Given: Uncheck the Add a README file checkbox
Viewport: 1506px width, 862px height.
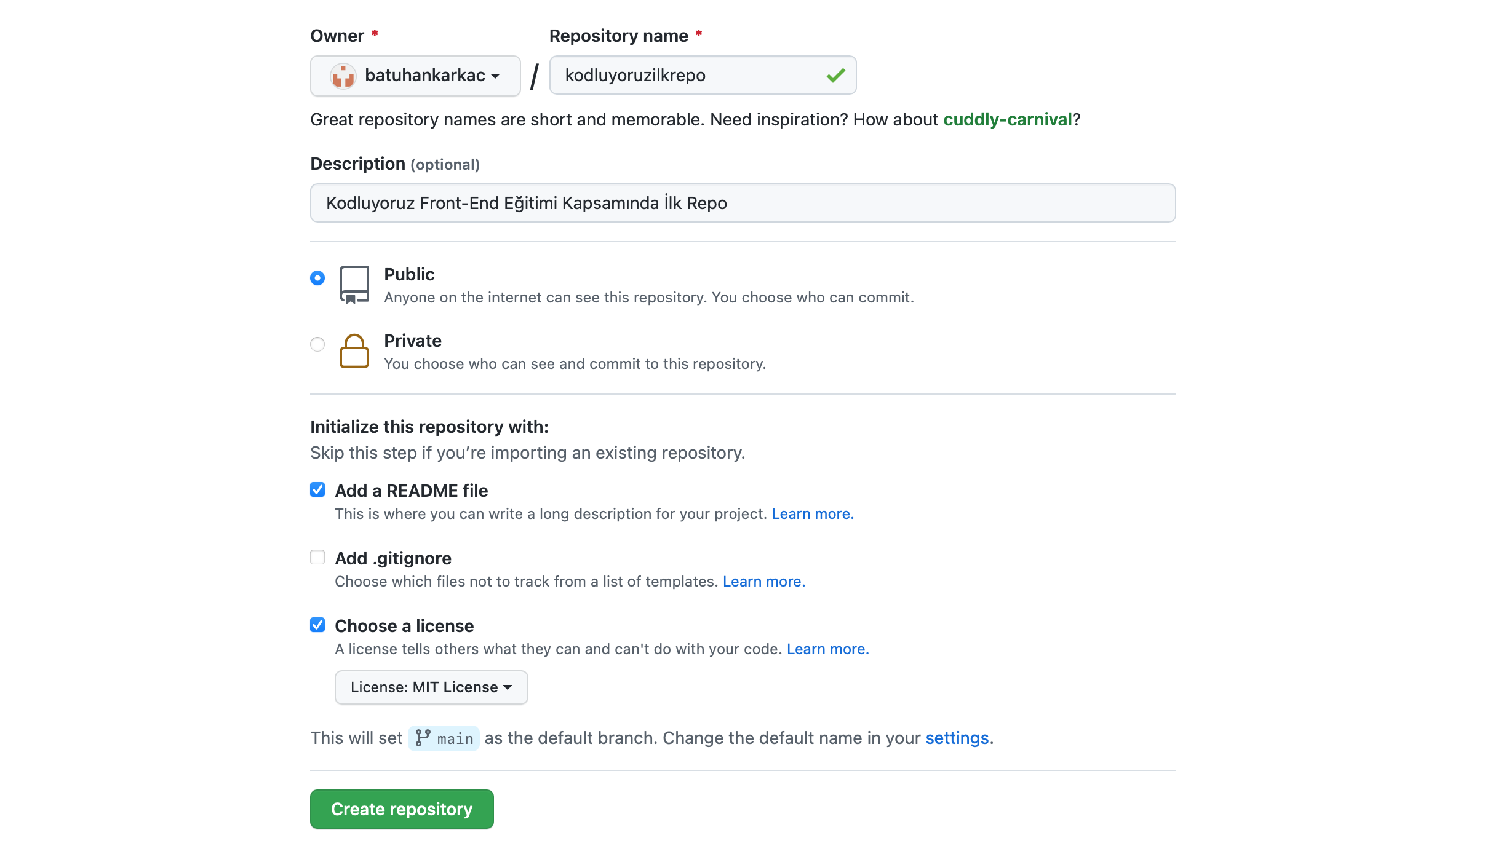Looking at the screenshot, I should coord(317,489).
